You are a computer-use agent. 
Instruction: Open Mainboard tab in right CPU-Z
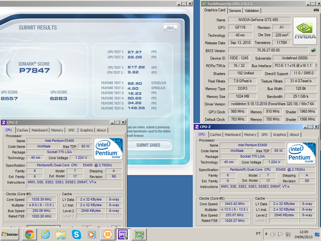(233, 135)
